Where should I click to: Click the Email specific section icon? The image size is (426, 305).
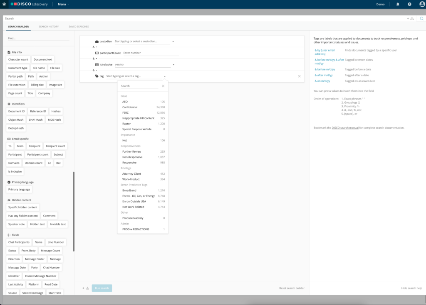click(x=9, y=139)
